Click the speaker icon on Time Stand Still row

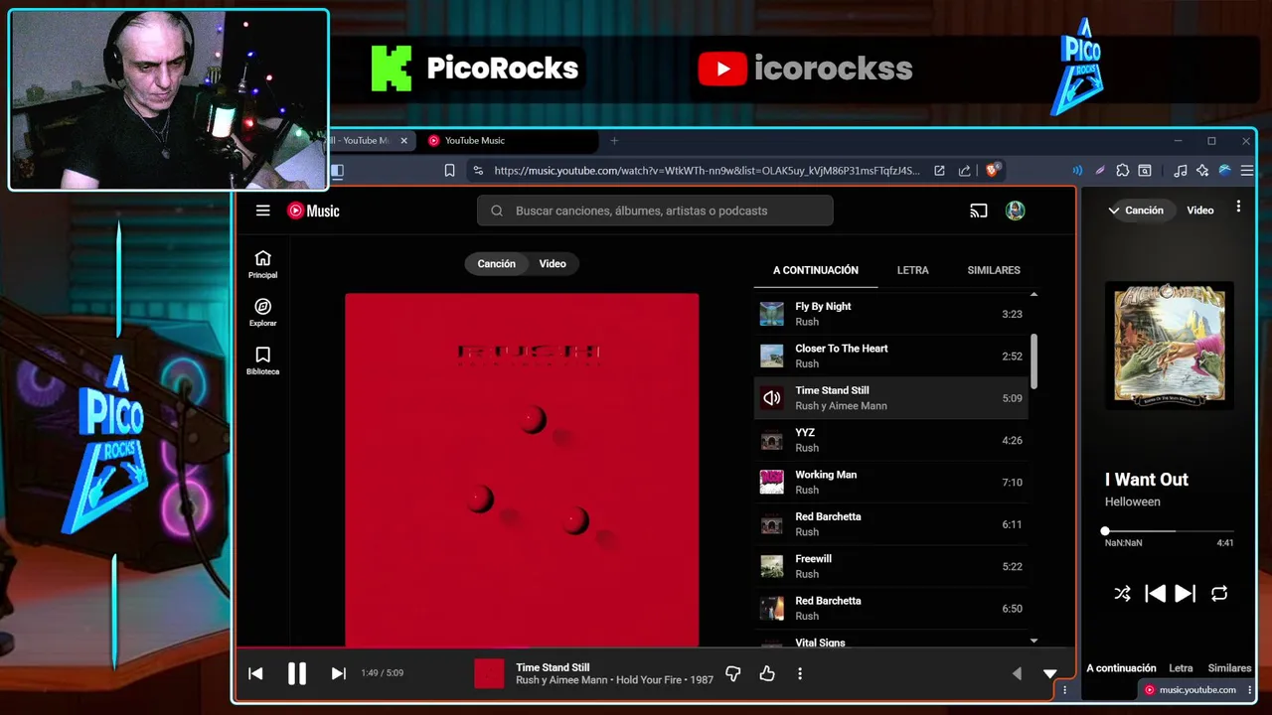[771, 398]
